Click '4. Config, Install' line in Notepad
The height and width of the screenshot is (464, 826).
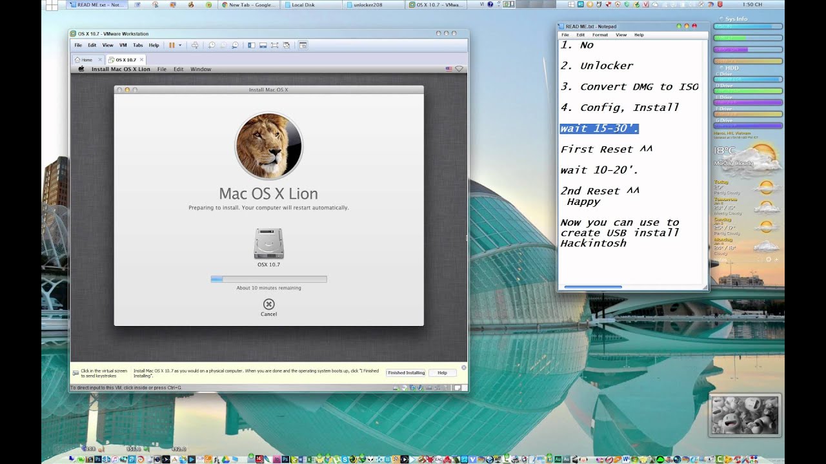(619, 108)
